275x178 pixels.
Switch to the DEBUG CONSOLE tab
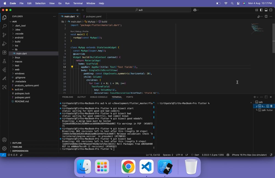pyautogui.click(x=99, y=97)
